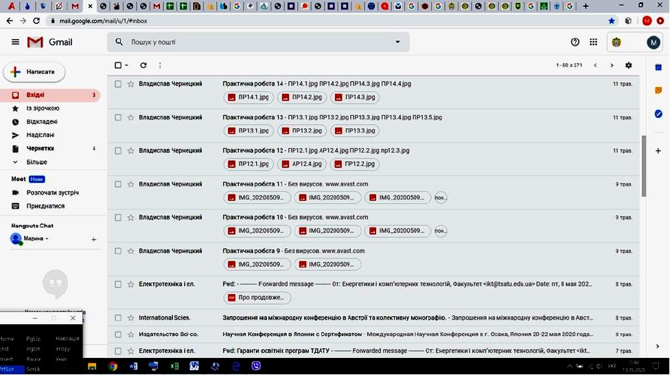Go to newer messages page arrow
Screen dimensions: 670x375
pos(595,65)
